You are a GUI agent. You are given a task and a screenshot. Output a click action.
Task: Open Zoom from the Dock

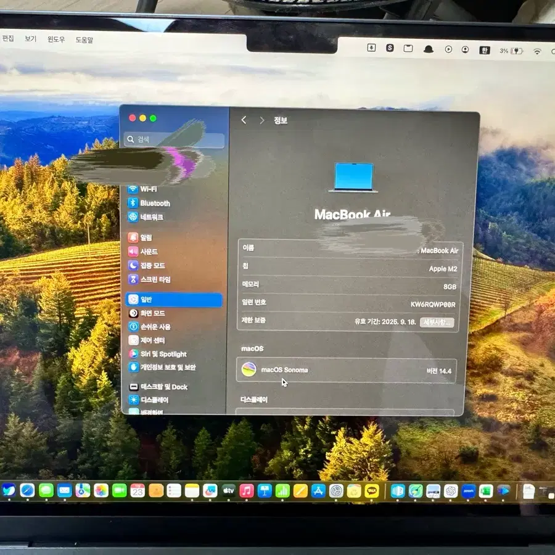468,491
